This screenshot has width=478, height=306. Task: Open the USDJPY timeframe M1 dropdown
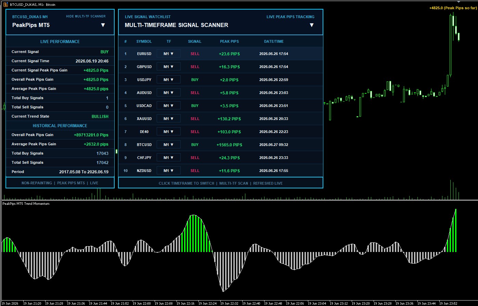coord(168,80)
